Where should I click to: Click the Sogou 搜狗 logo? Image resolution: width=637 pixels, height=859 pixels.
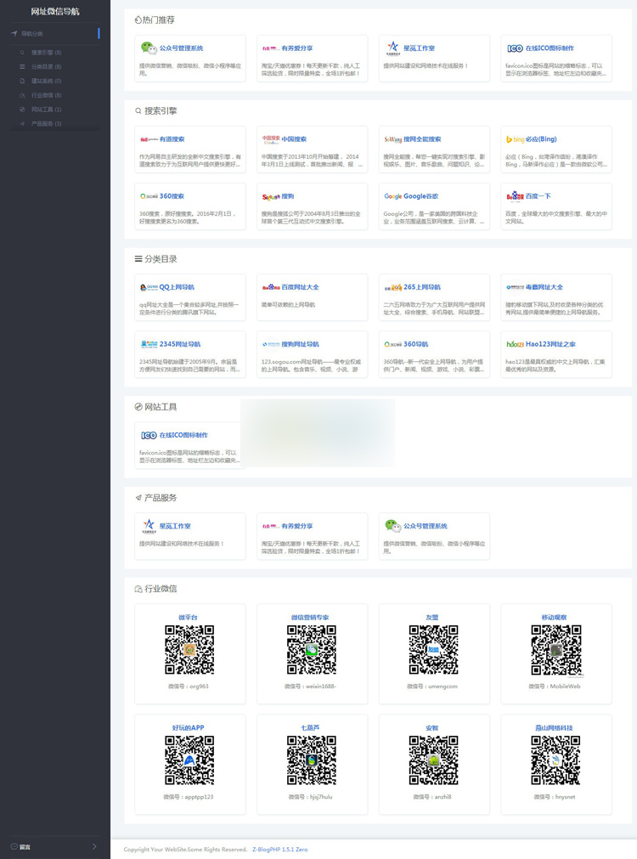pos(271,196)
